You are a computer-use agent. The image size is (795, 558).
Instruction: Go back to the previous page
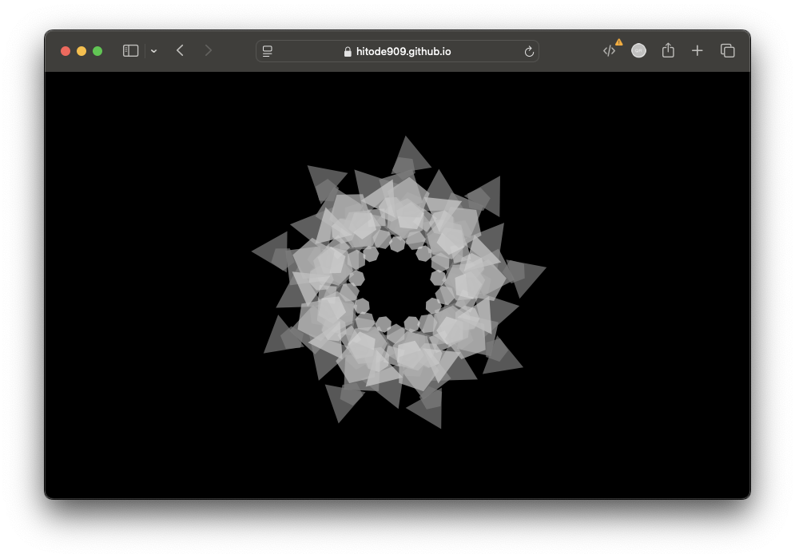(x=180, y=50)
